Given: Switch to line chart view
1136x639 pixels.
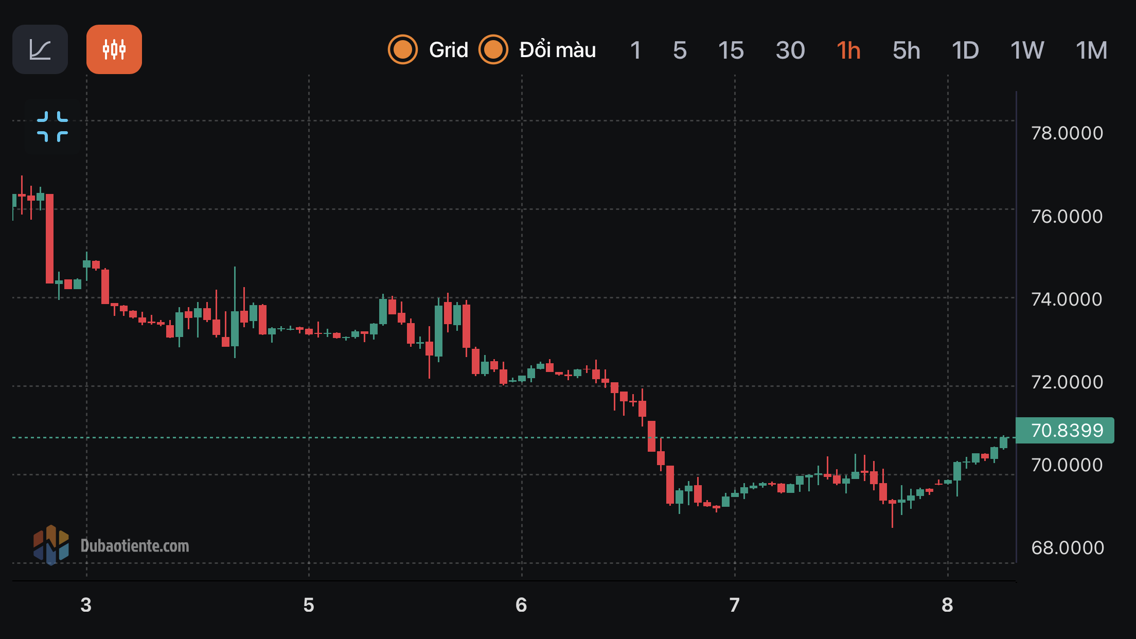Looking at the screenshot, I should [x=40, y=49].
